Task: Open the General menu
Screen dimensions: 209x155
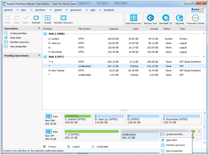Action: coord(8,10)
